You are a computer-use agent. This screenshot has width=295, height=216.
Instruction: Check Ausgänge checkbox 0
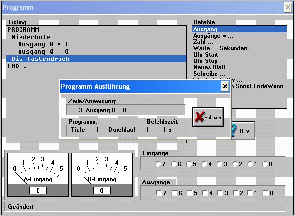266,193
